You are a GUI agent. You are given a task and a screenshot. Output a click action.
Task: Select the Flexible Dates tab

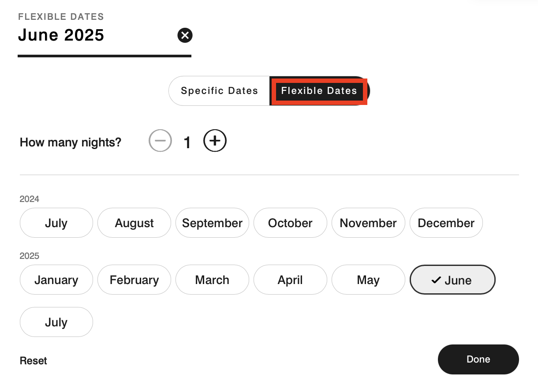click(319, 91)
